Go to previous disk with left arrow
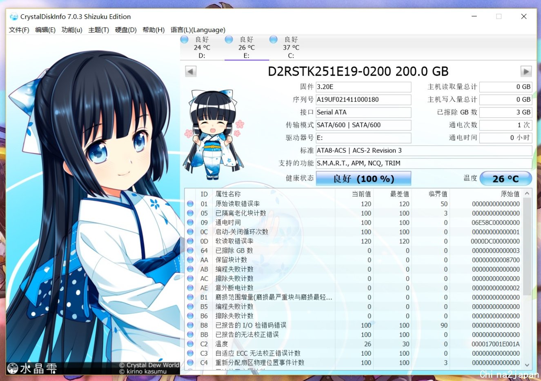This screenshot has height=381, width=541. click(x=191, y=71)
